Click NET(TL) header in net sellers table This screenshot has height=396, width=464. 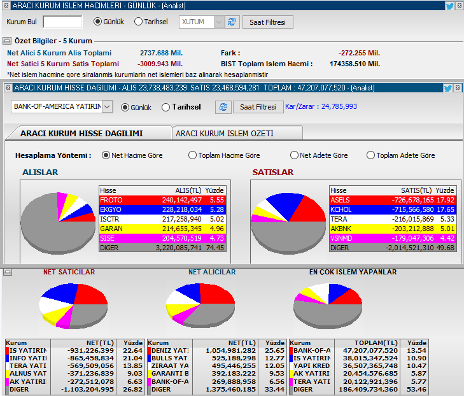(x=100, y=343)
